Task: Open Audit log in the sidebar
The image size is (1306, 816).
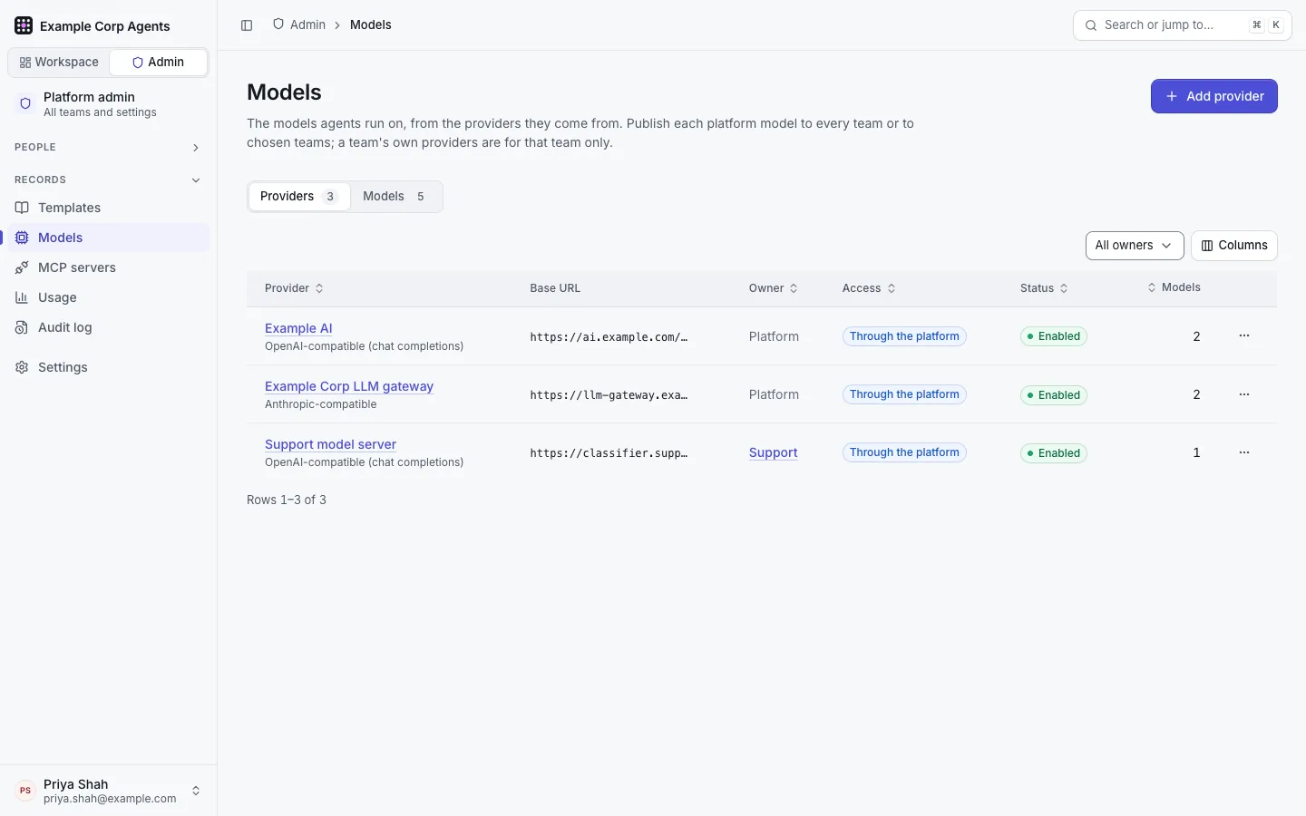Action: click(108, 327)
